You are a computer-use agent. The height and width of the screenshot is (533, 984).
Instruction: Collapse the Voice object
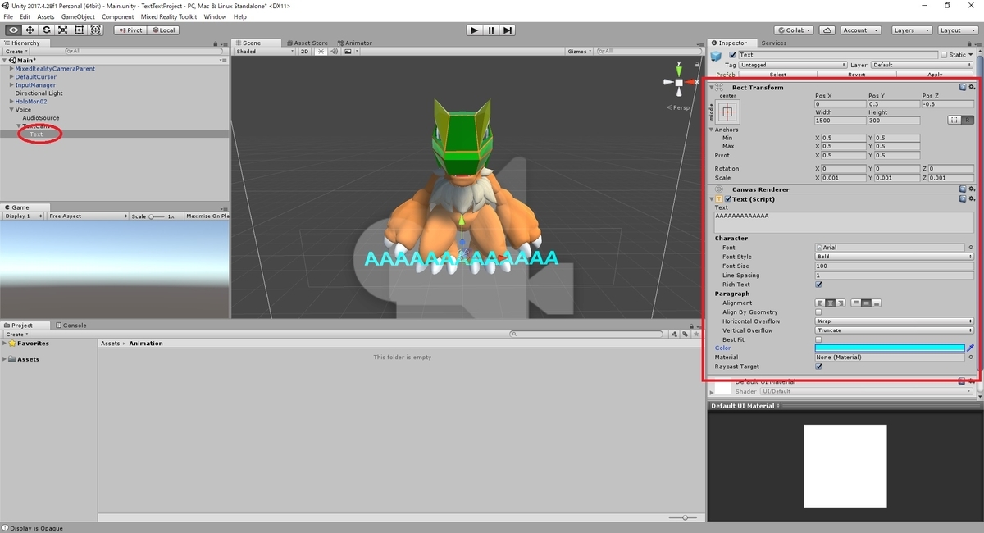coord(11,110)
